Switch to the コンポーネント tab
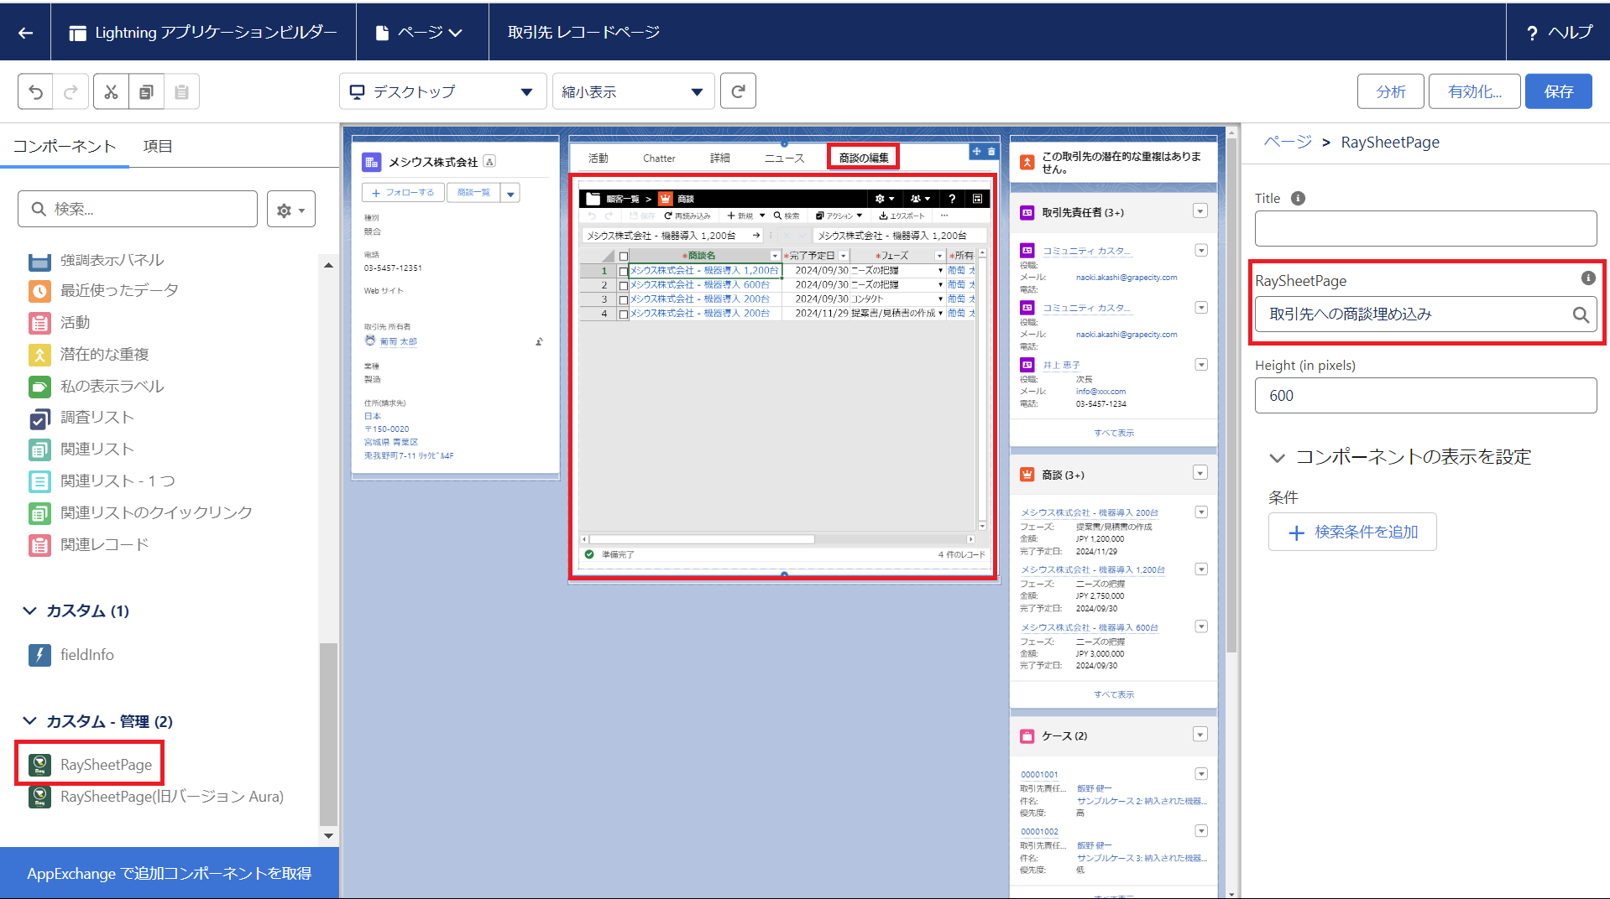Screen dimensions: 1610x899 pyautogui.click(x=65, y=146)
